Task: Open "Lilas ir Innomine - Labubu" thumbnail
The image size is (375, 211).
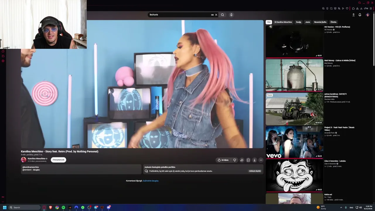Action: coord(294,176)
